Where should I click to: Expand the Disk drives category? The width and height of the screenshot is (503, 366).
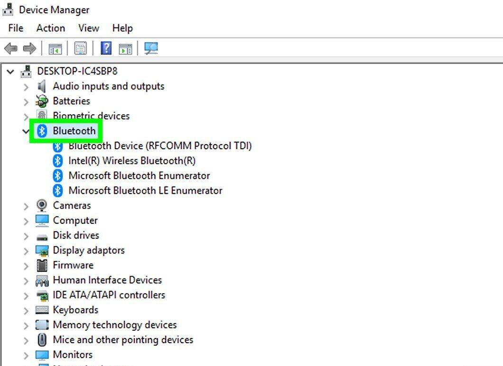pyautogui.click(x=26, y=236)
